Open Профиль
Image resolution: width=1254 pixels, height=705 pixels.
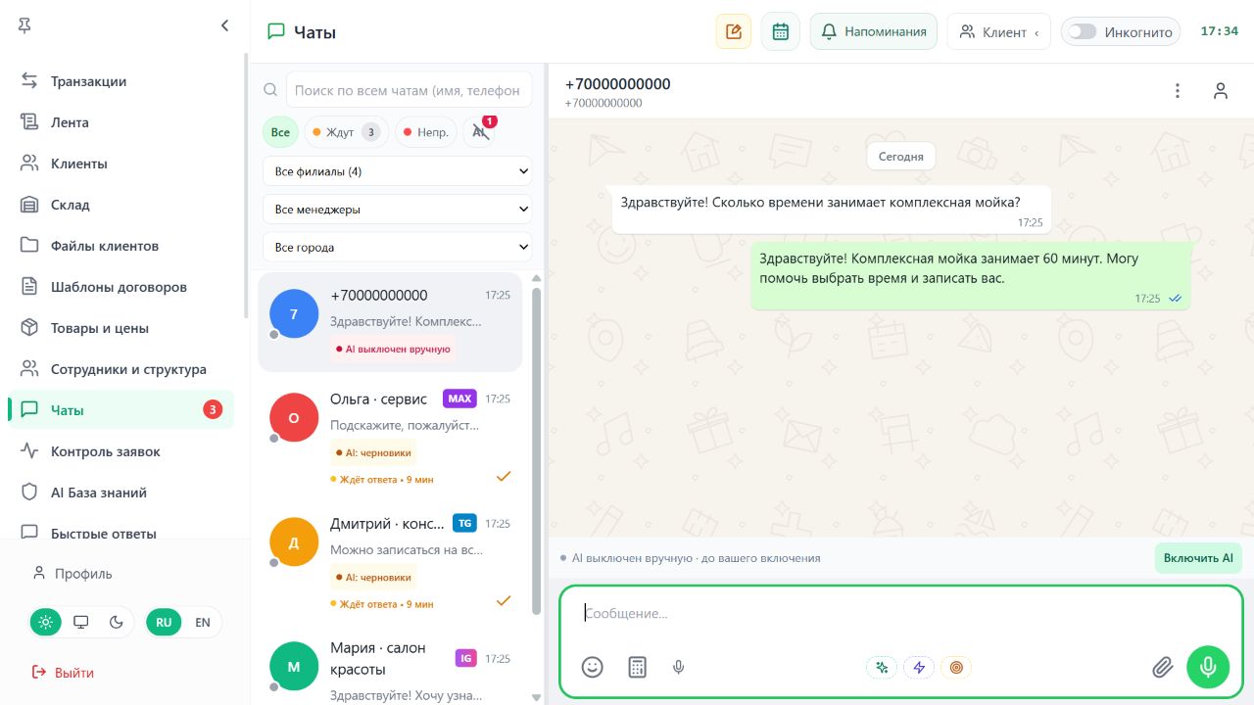click(x=72, y=574)
